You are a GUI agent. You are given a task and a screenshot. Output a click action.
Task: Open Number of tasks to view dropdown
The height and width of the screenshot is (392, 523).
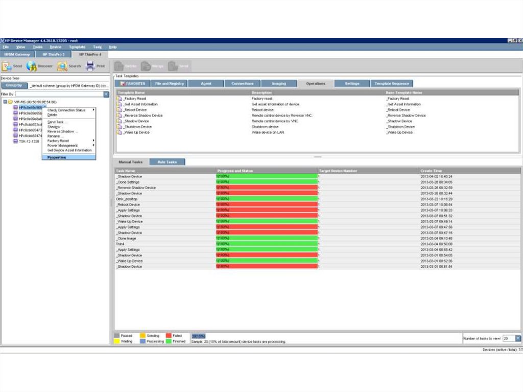518,338
